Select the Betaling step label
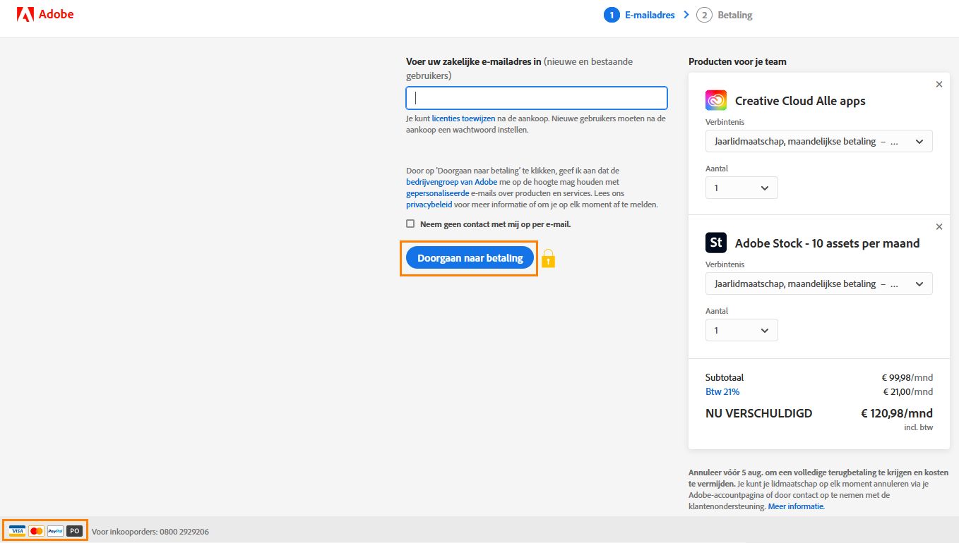This screenshot has height=543, width=959. click(x=735, y=15)
